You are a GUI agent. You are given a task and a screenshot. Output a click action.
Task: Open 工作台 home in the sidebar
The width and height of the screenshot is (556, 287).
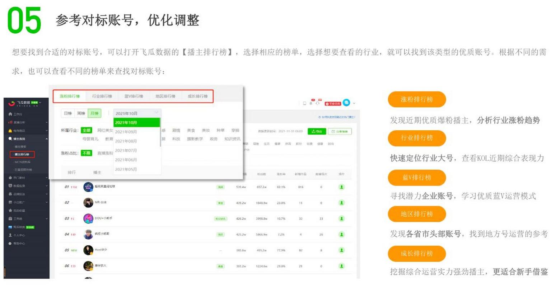point(15,114)
